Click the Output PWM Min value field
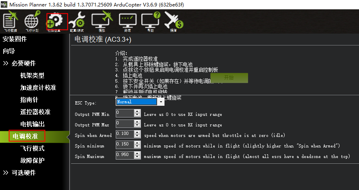This screenshot has width=359, height=190. coord(125,113)
